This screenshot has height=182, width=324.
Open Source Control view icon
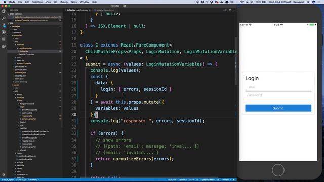pyautogui.click(x=4, y=25)
